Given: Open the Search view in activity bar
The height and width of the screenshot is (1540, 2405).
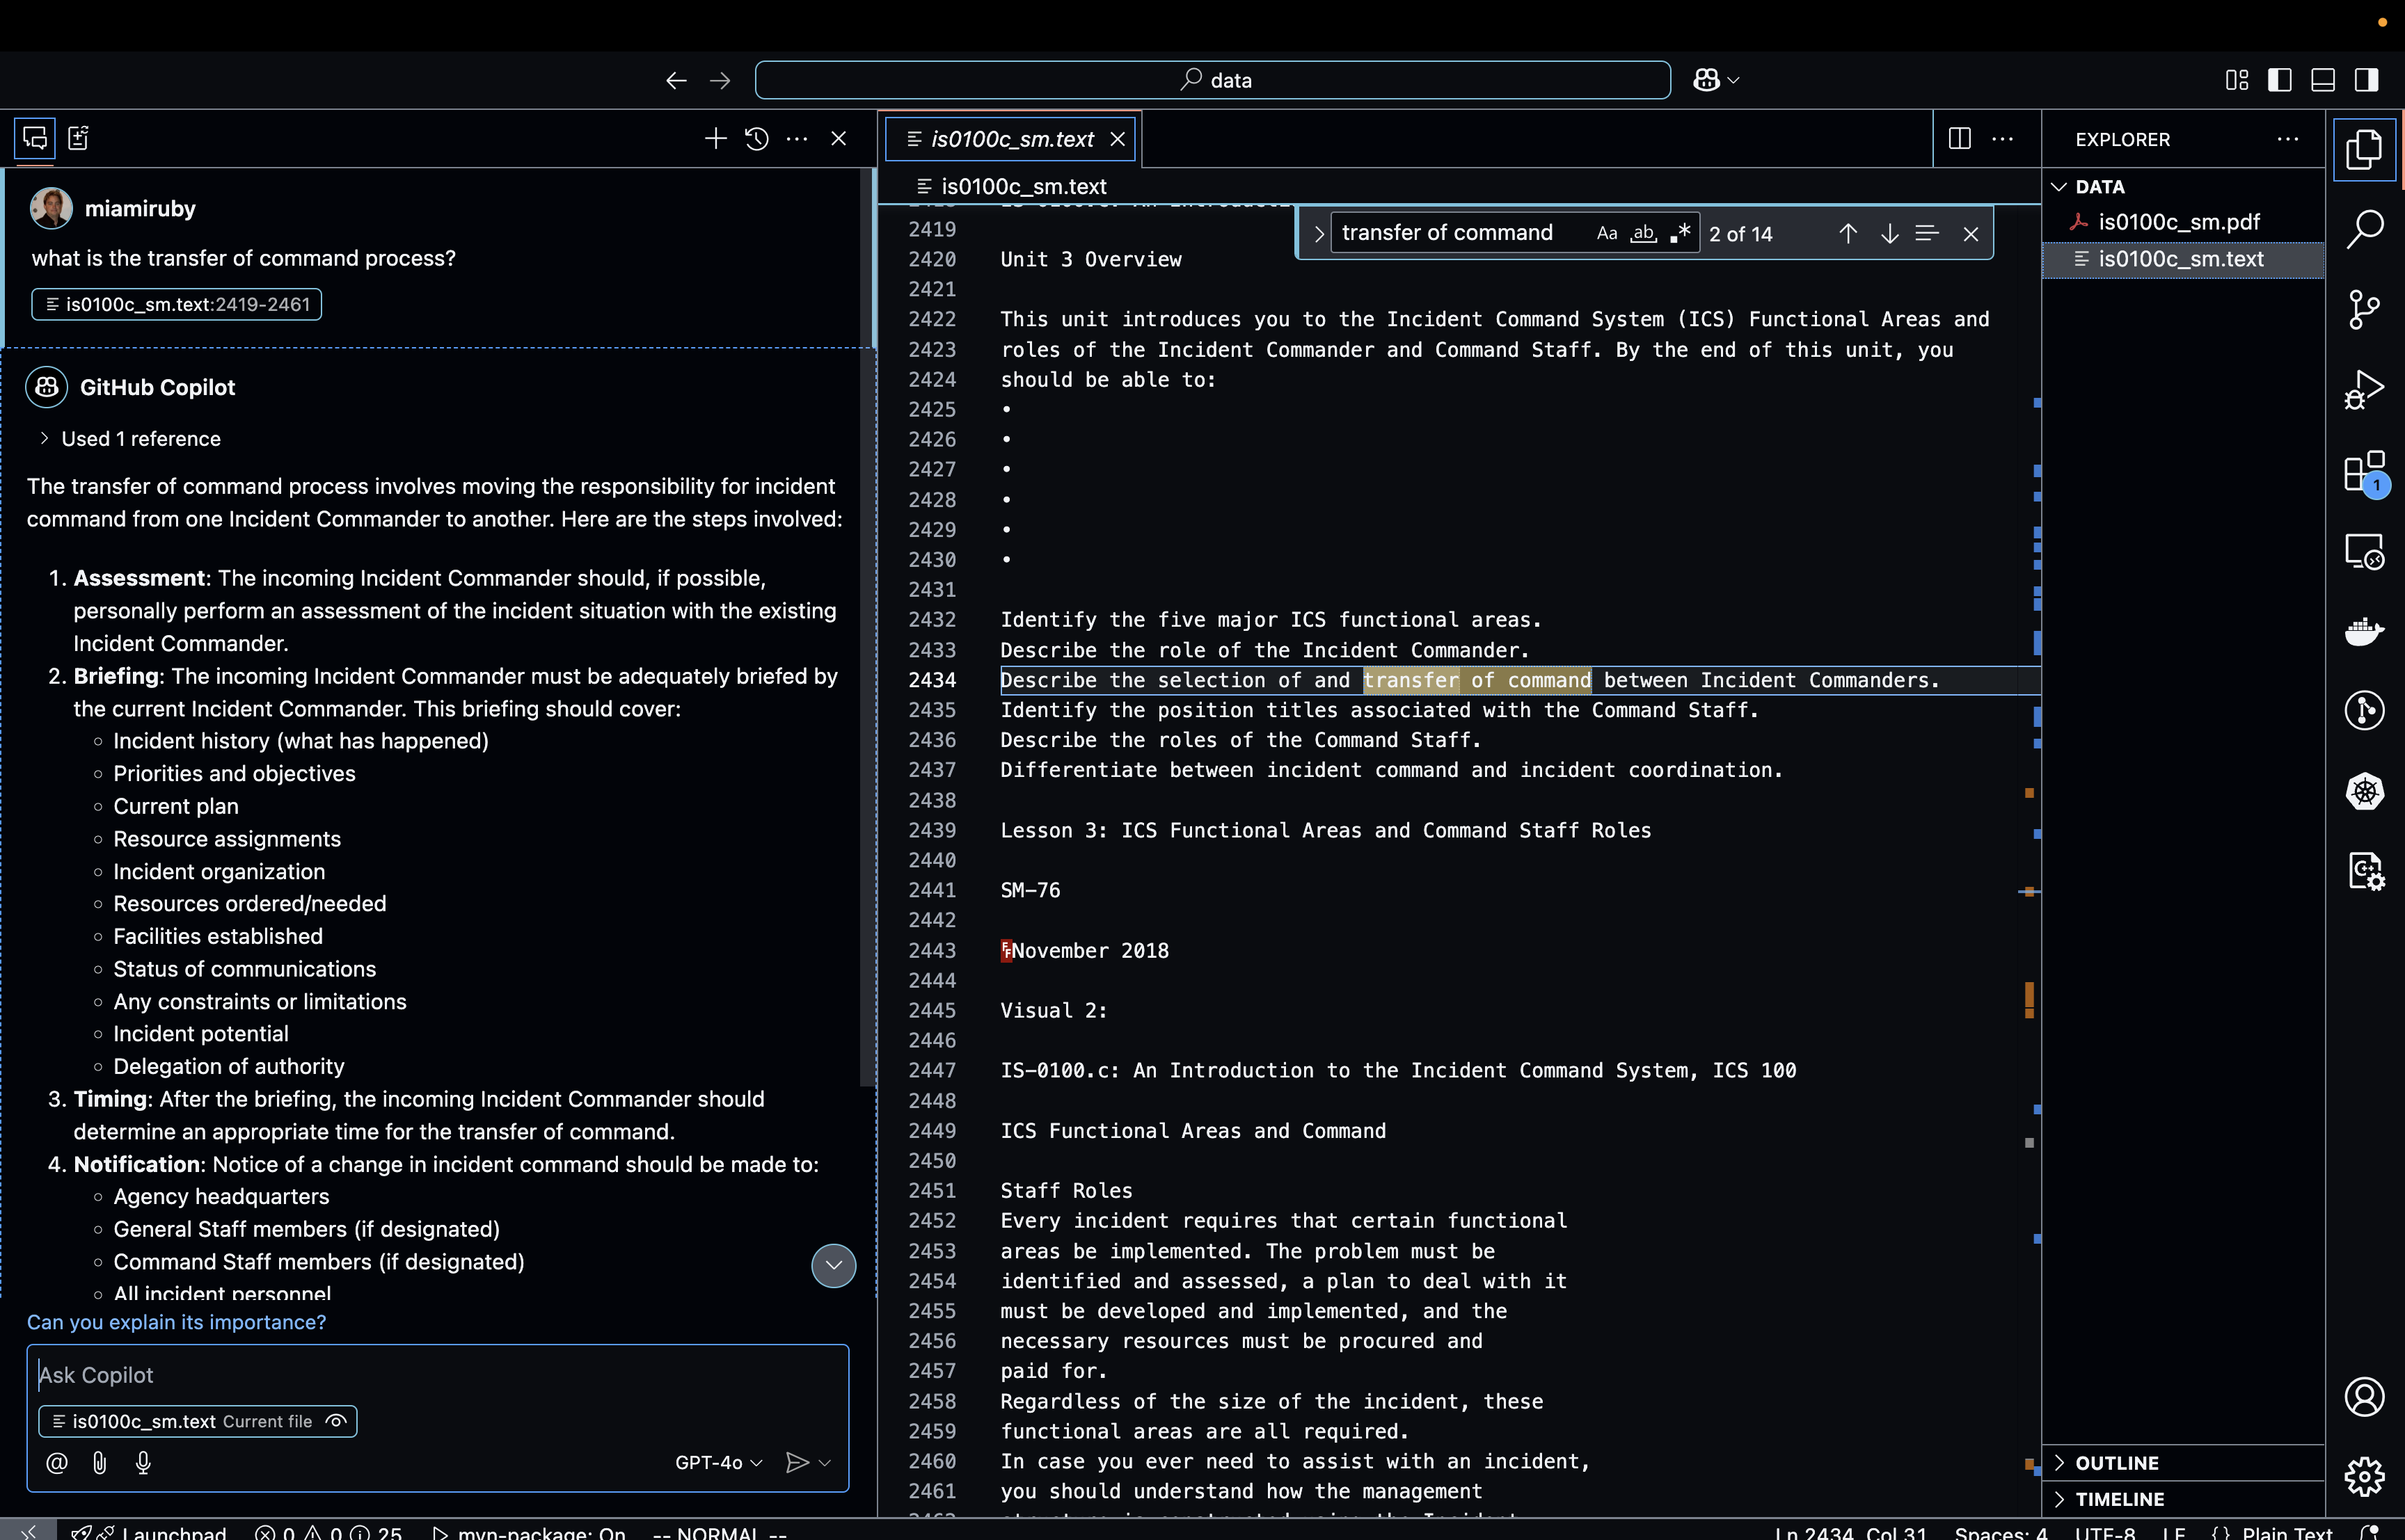Looking at the screenshot, I should [2364, 229].
